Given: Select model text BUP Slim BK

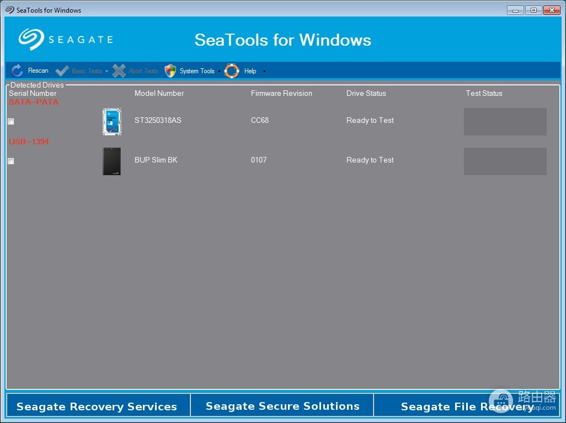Looking at the screenshot, I should pos(156,160).
